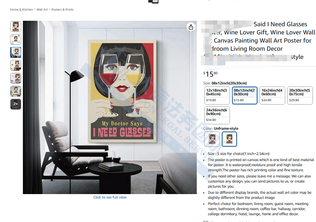Screen dimensions: 316x222
Task: Choose size 24x36inch(60x90cm) for $34.80
Action: point(217,115)
